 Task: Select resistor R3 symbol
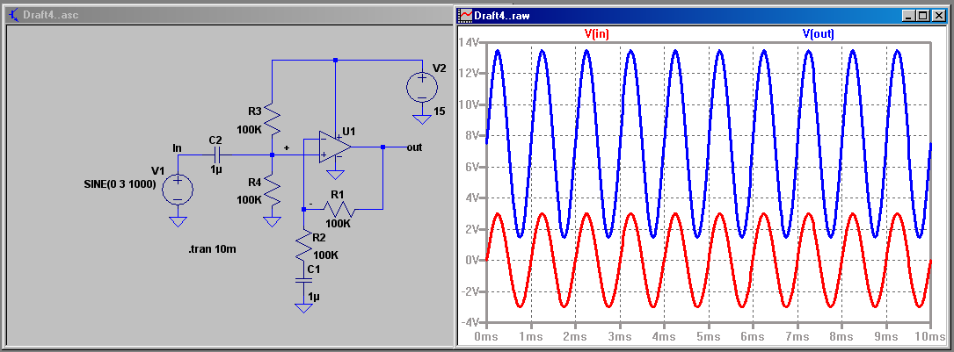coord(273,119)
